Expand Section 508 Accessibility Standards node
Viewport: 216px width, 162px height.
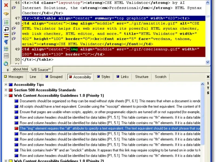pyautogui.click(x=6, y=90)
